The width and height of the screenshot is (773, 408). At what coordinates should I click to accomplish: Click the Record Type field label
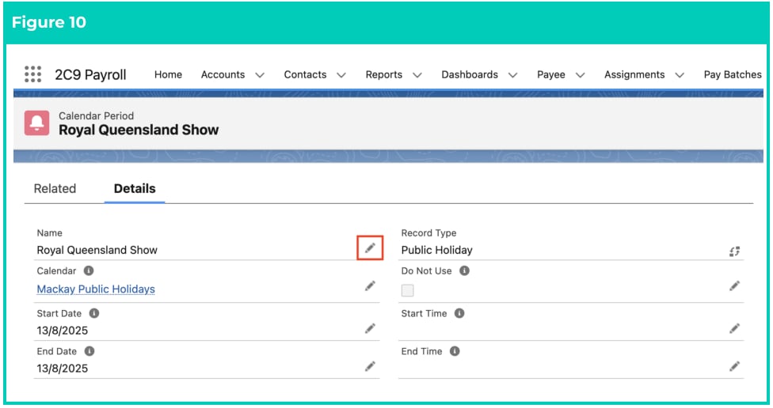[x=429, y=232]
